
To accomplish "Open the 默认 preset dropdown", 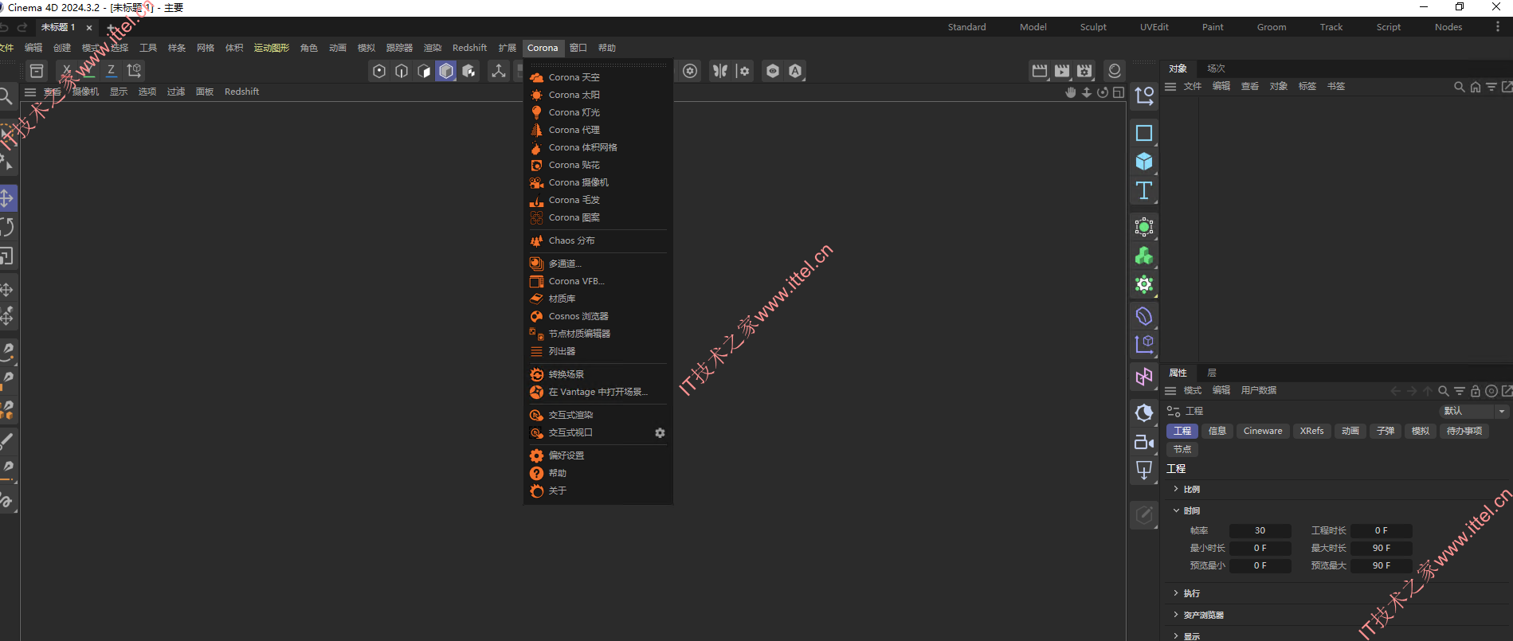I will click(x=1474, y=411).
